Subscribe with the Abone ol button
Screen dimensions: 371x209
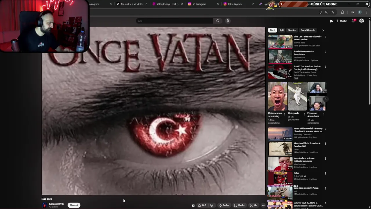click(74, 205)
